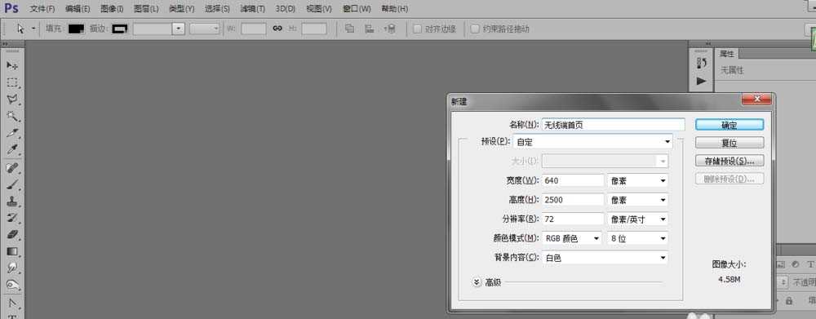Open the 滤镜(T) menu
This screenshot has height=319, width=816.
point(252,9)
